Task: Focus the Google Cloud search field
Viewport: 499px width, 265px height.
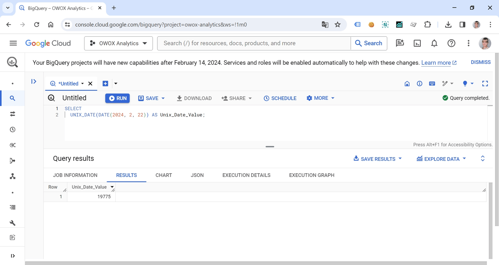Action: point(254,43)
